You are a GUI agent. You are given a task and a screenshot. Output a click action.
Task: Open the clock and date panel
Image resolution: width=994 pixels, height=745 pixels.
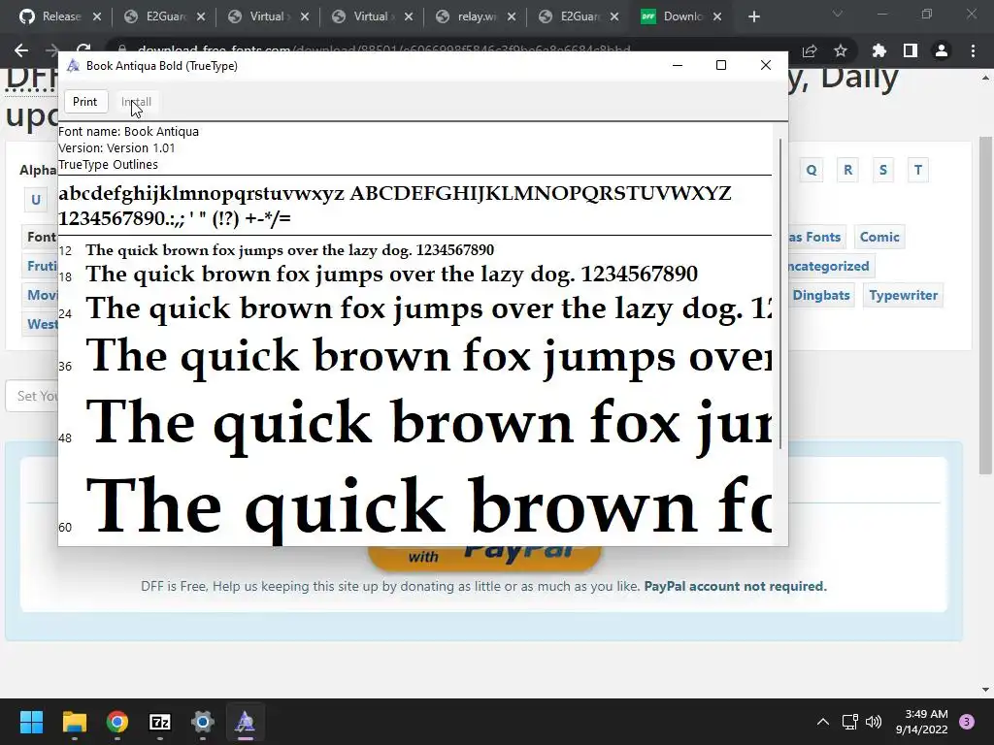point(922,722)
